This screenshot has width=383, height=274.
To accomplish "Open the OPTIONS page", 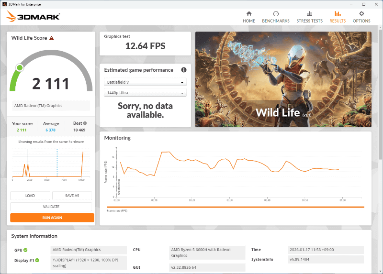I will (361, 17).
